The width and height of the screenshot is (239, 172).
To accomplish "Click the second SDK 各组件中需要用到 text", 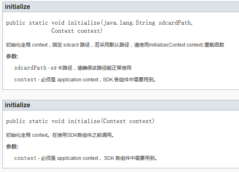I will click(130, 158).
